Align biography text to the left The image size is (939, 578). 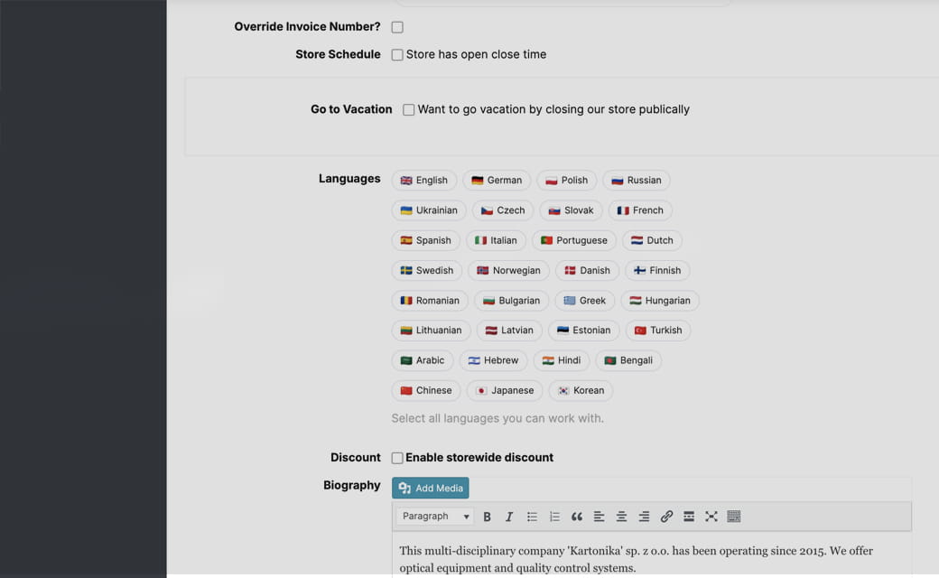[x=599, y=516]
